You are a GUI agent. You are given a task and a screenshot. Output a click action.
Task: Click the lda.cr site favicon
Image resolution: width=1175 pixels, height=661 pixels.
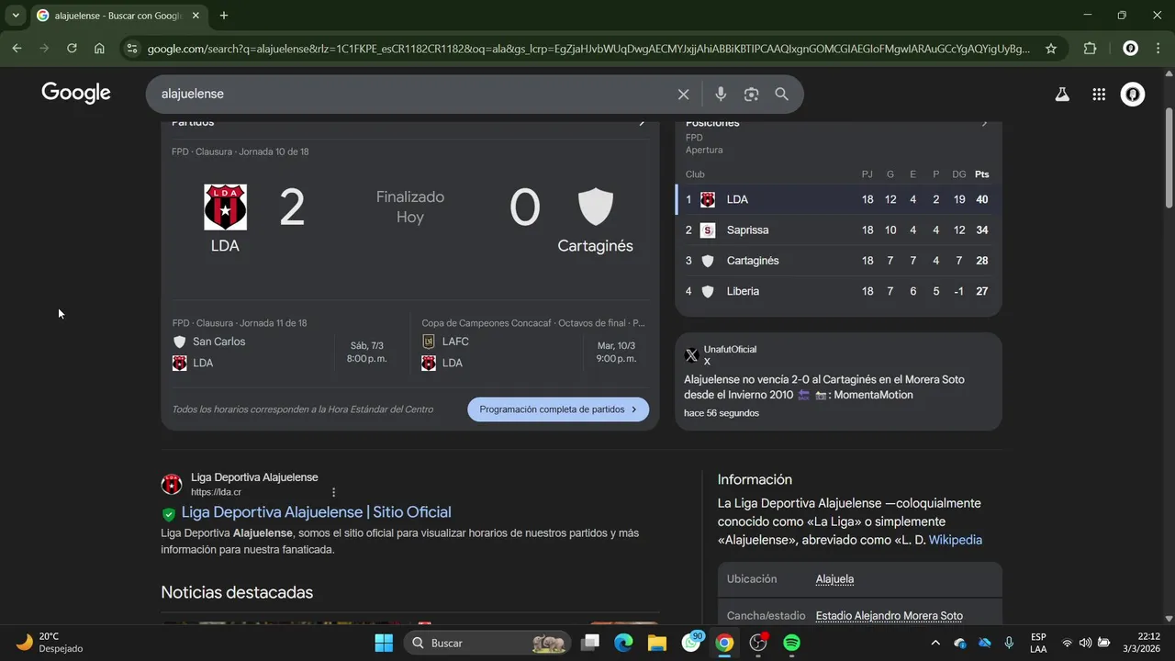point(172,485)
